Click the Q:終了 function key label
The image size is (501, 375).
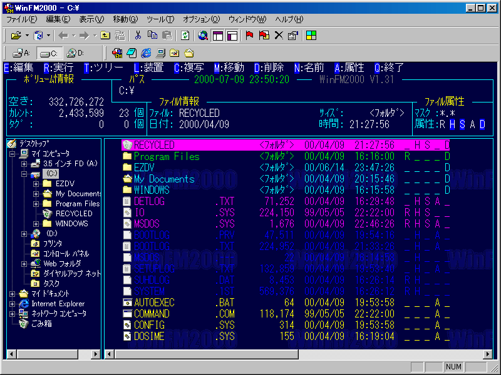(389, 68)
